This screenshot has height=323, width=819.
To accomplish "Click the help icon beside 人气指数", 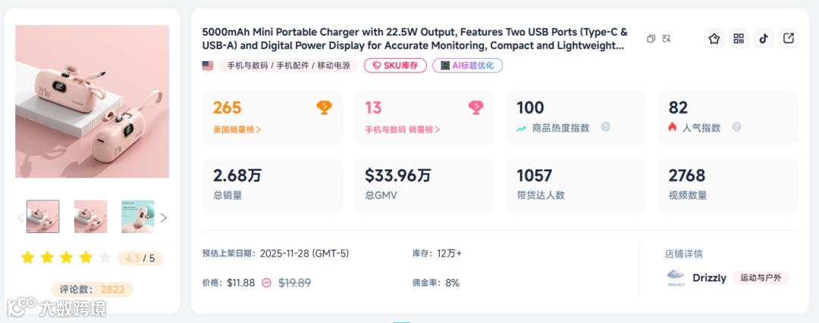I will click(x=736, y=128).
